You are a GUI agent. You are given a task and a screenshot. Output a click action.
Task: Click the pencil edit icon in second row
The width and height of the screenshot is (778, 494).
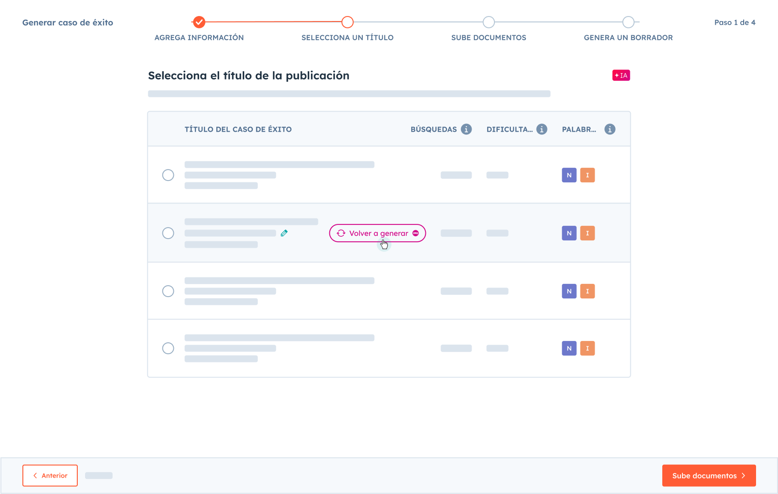[284, 233]
